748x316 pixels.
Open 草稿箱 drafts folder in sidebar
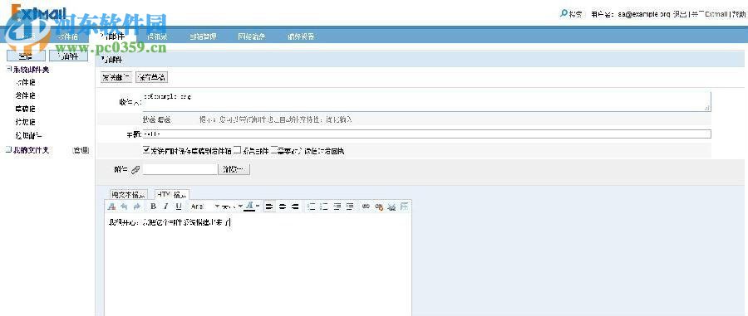(25, 109)
